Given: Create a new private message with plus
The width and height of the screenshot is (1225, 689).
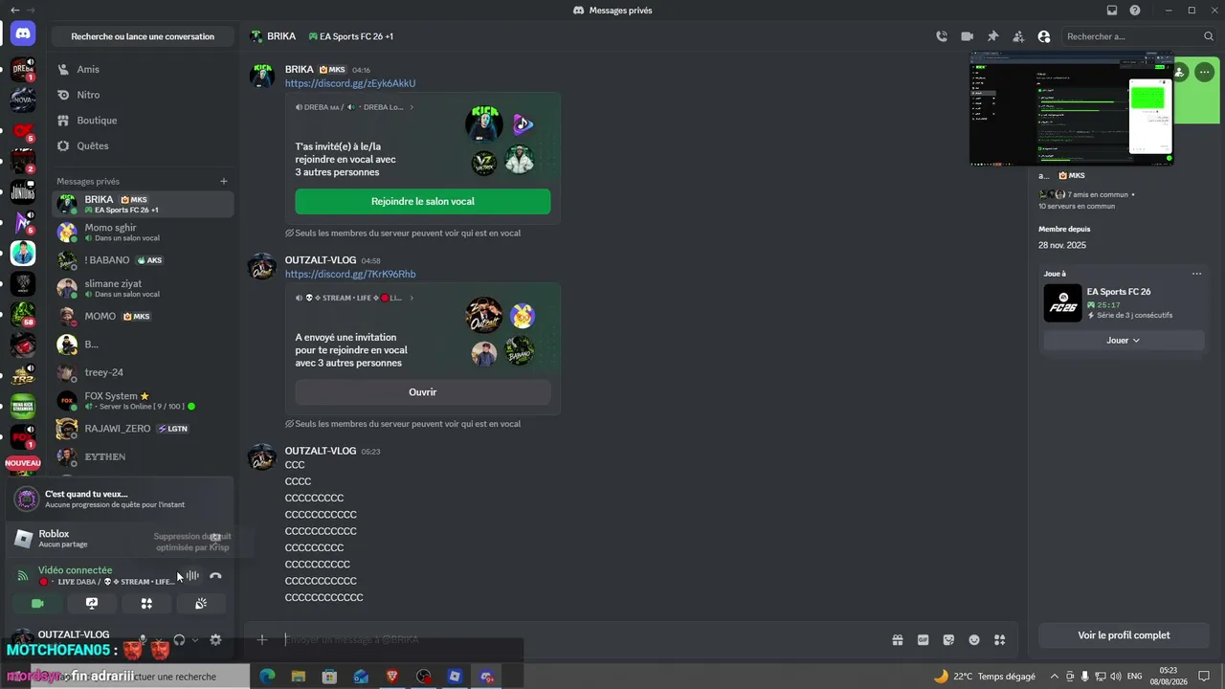Looking at the screenshot, I should [224, 181].
